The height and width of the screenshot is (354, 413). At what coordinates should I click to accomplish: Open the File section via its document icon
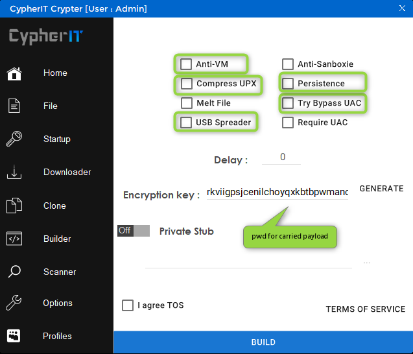click(x=14, y=106)
